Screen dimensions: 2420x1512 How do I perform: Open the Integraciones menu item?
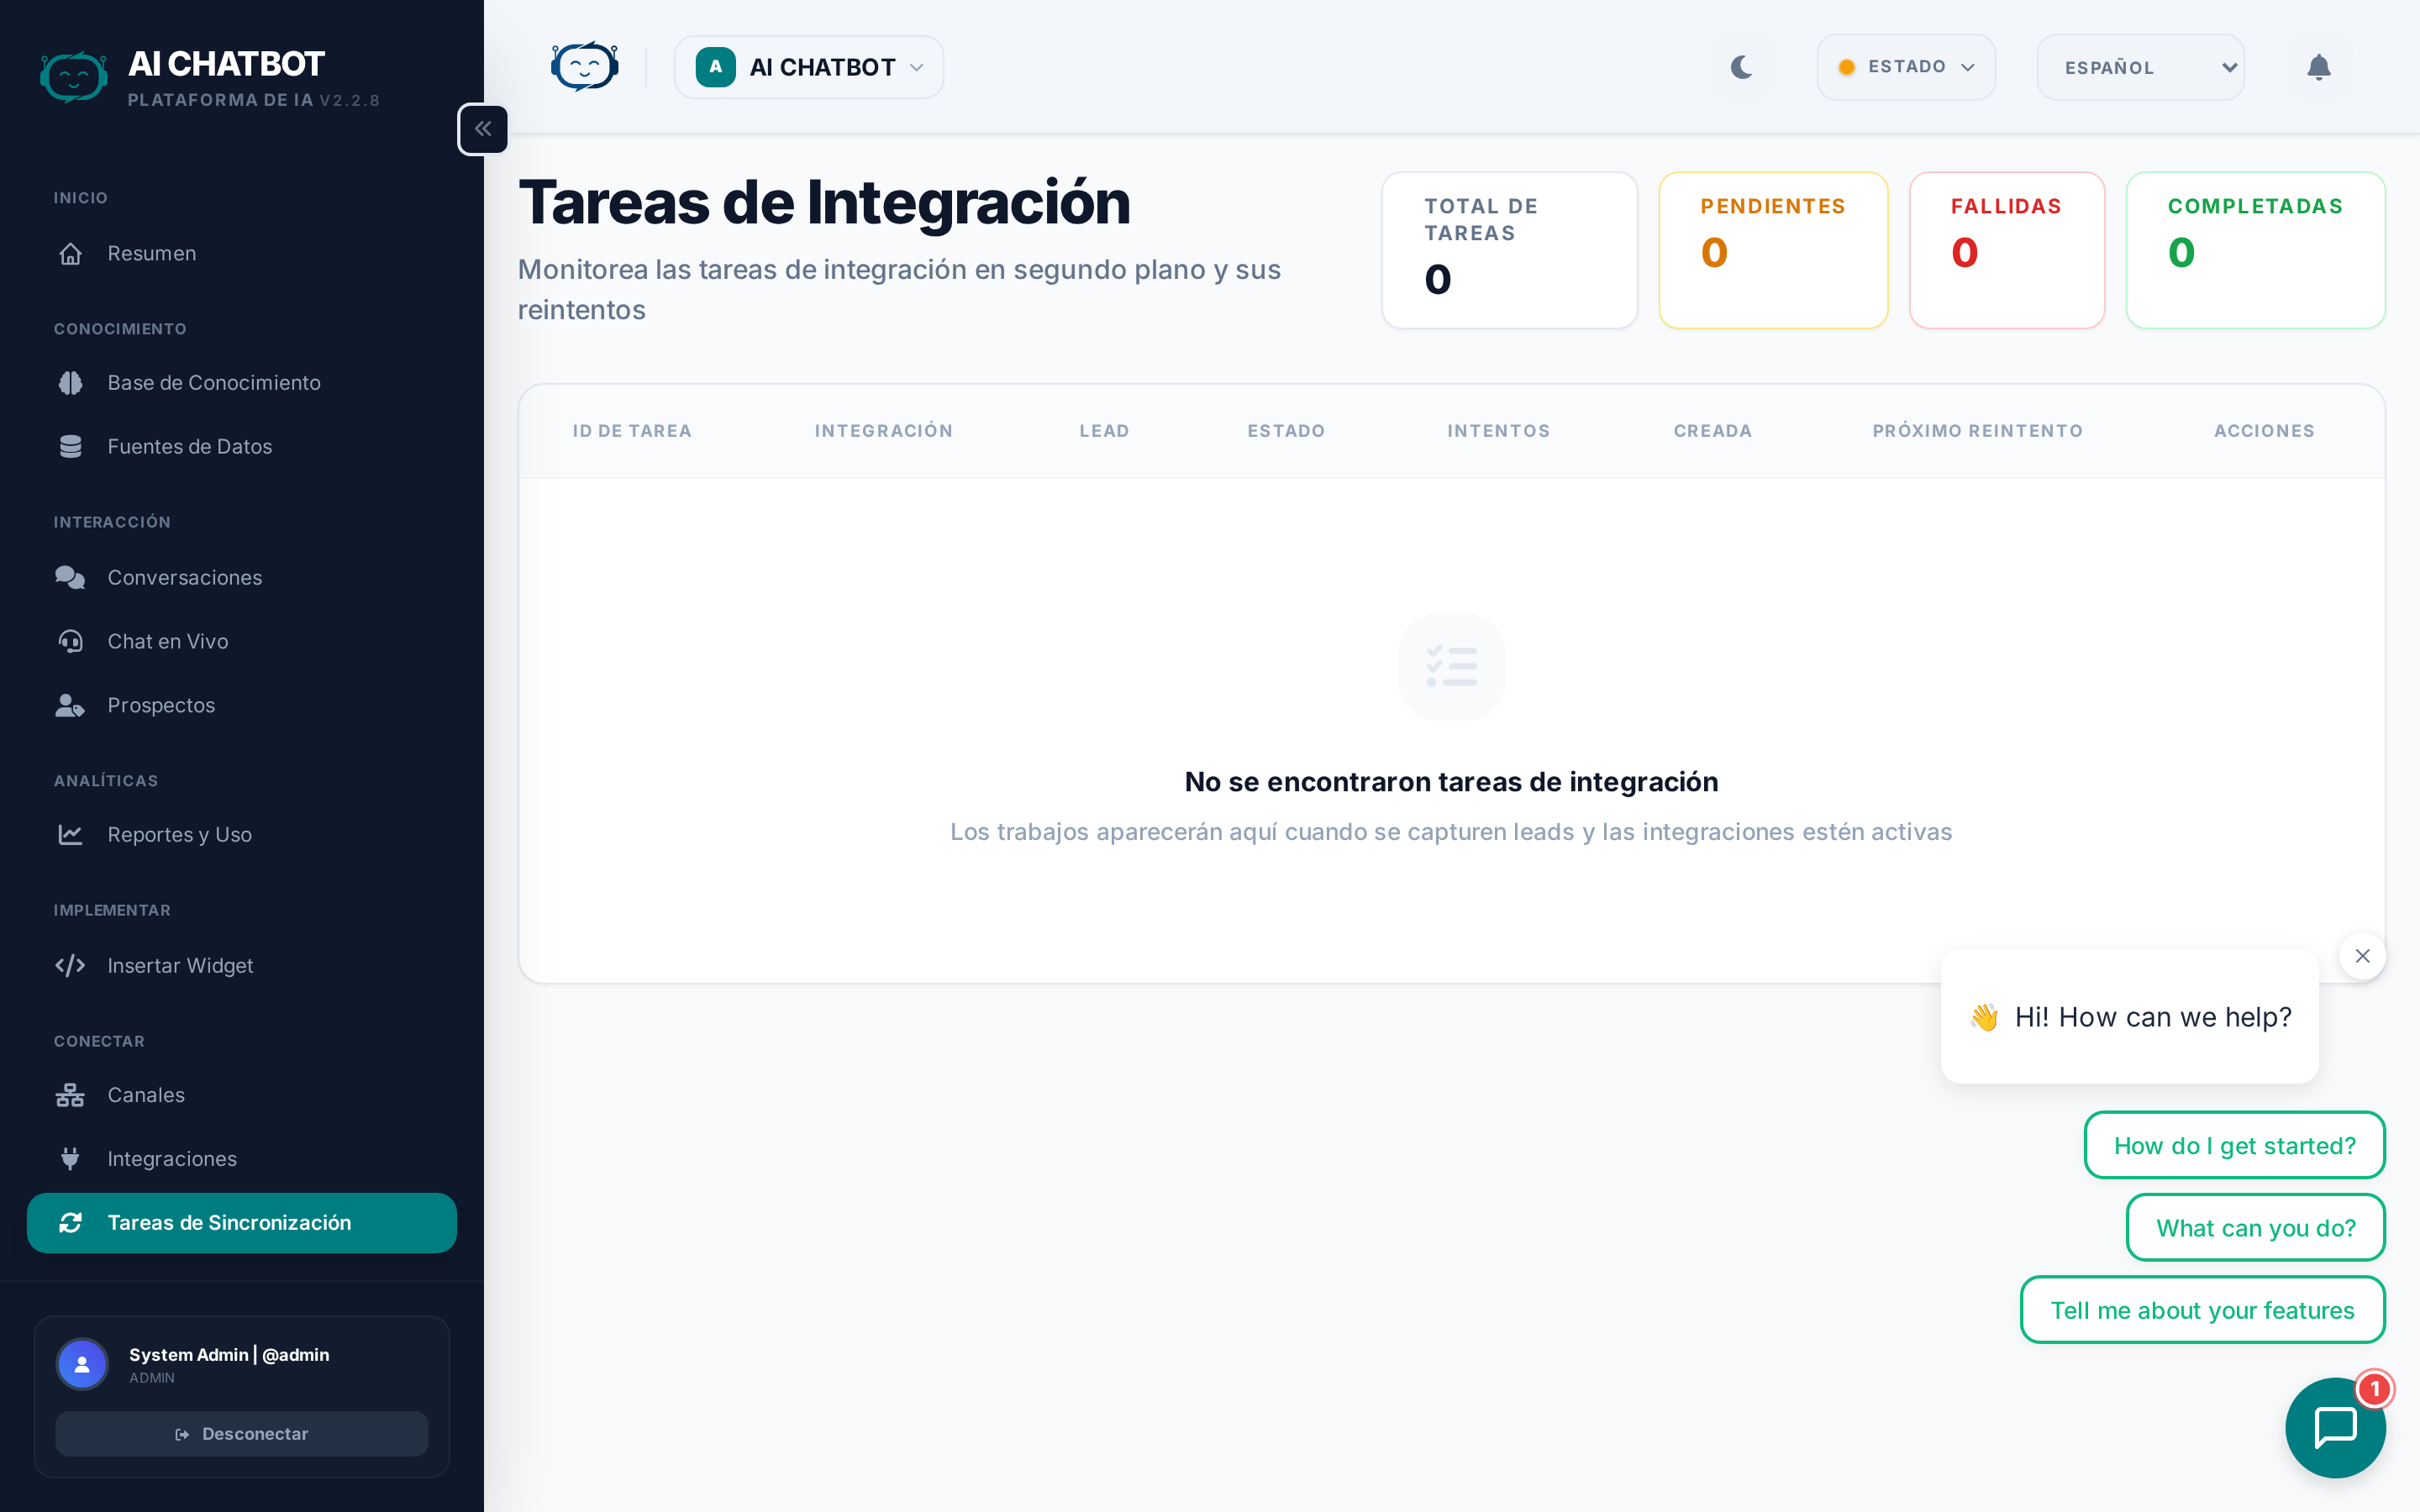[x=172, y=1159]
